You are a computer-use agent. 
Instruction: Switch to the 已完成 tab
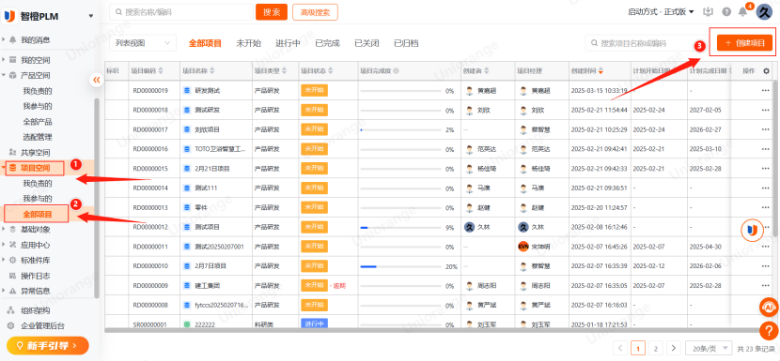pos(327,43)
